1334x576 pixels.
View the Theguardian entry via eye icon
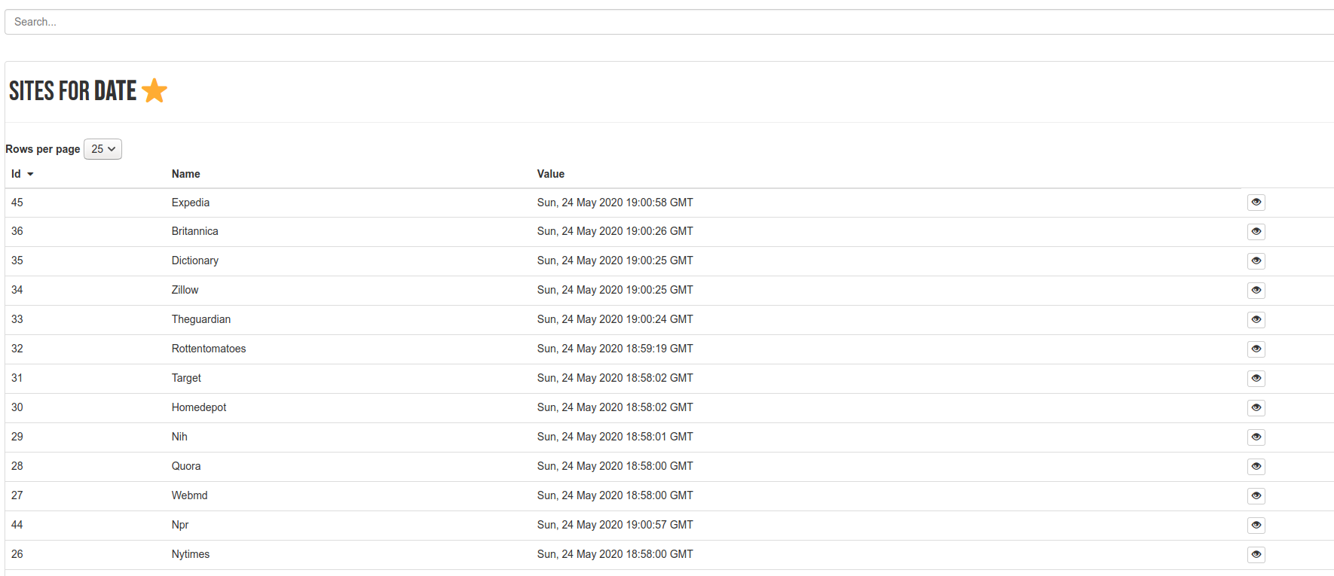1256,320
